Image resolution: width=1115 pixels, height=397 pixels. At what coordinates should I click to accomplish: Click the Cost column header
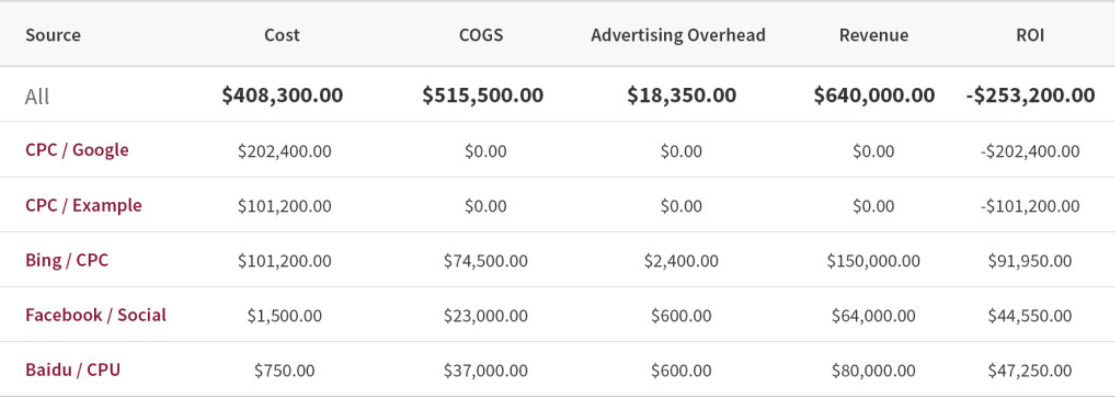282,35
